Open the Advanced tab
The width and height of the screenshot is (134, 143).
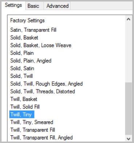(57, 6)
